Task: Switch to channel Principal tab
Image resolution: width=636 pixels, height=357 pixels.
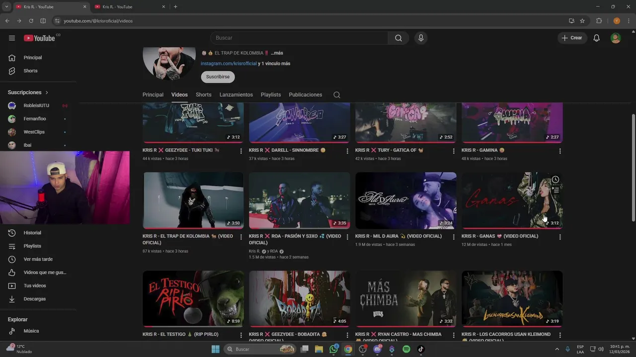Action: click(153, 95)
